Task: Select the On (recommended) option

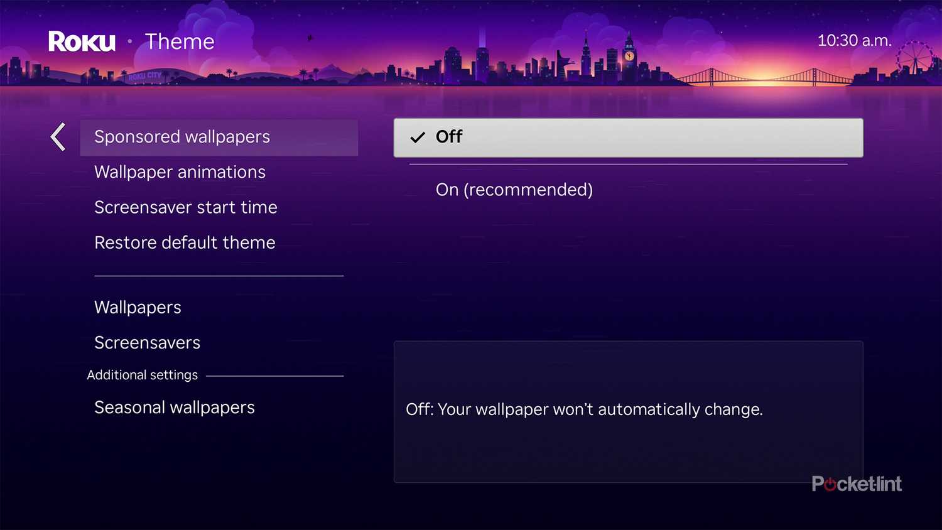Action: point(514,190)
